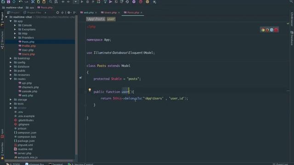Hide the Project panel with hide icon
This screenshot has width=294, height=165.
pyautogui.click(x=74, y=12)
